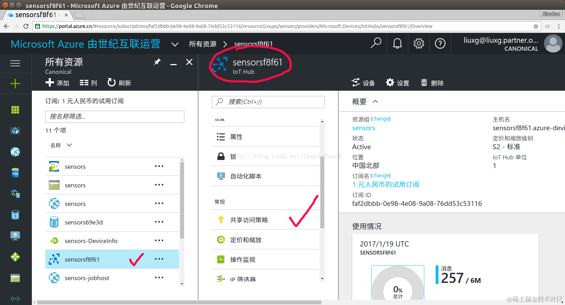This screenshot has height=305, width=565.
Task: Open Properties (属性) menu item
Action: 266,137
